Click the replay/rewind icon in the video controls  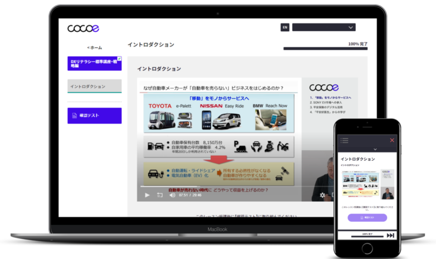pos(160,195)
